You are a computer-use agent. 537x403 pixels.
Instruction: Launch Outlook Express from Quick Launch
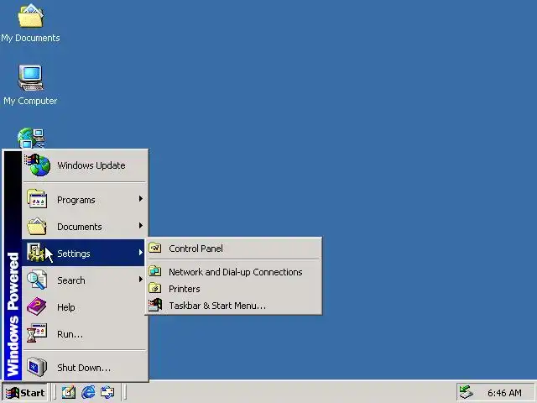pos(108,392)
